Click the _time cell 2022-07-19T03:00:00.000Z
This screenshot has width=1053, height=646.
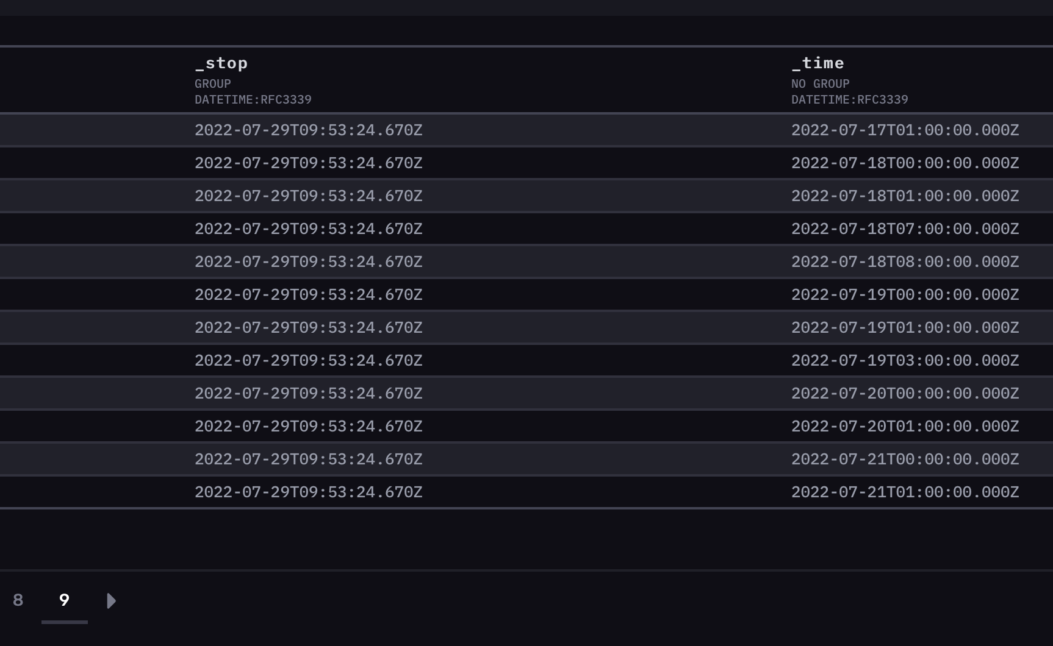[905, 361]
